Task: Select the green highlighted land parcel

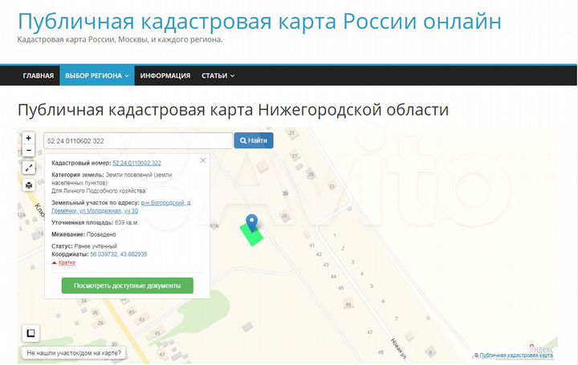Action: pyautogui.click(x=251, y=235)
